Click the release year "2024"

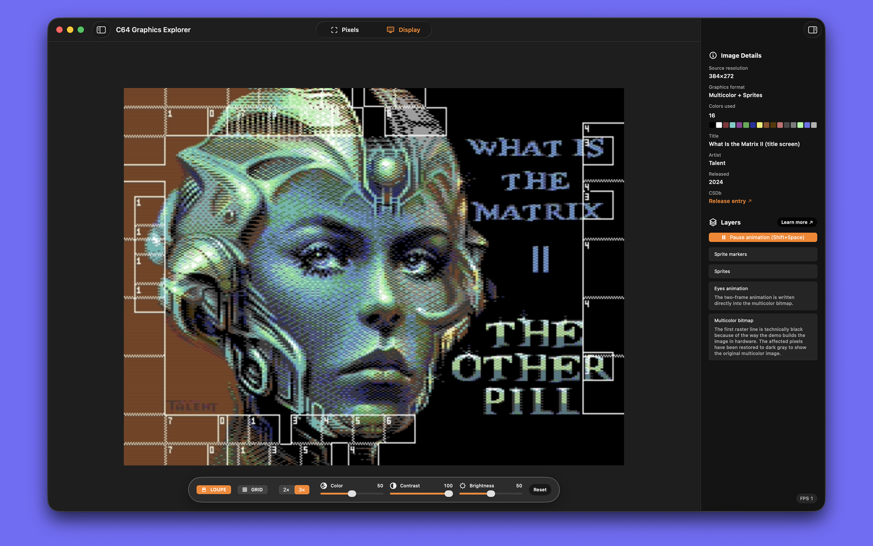pyautogui.click(x=716, y=182)
